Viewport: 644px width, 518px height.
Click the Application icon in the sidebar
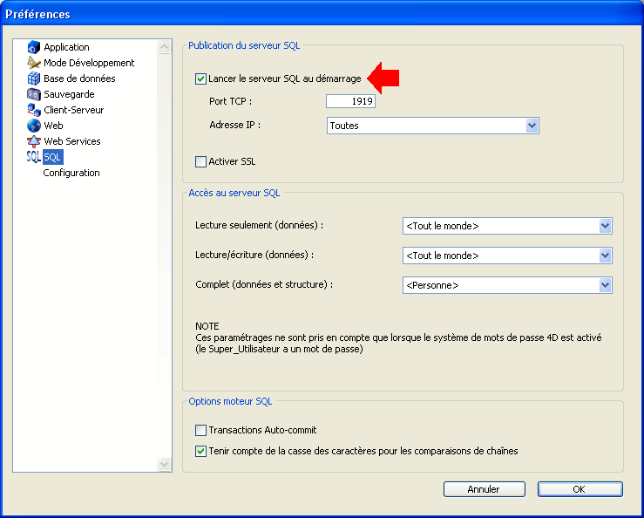(x=34, y=47)
